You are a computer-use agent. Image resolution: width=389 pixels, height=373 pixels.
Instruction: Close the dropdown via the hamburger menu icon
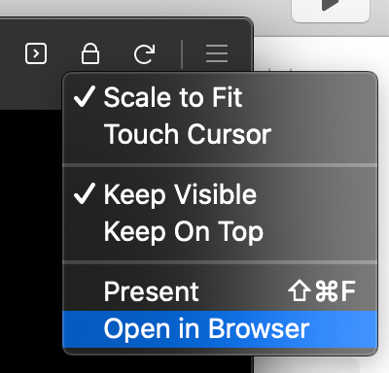217,53
